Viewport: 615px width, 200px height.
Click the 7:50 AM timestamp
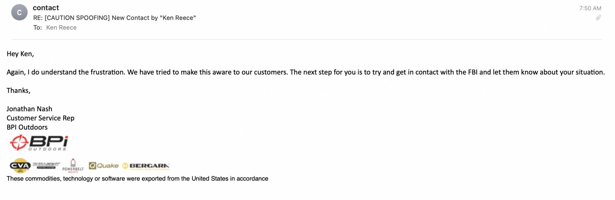(590, 8)
